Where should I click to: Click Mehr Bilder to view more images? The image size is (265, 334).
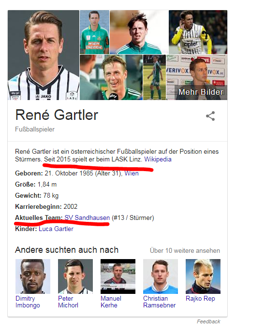click(201, 92)
